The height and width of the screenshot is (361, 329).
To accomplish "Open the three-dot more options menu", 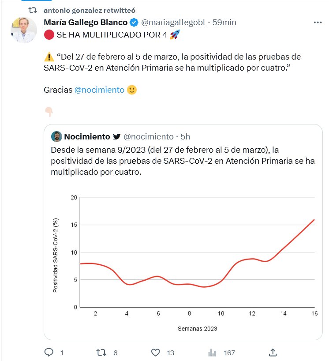I will pyautogui.click(x=317, y=23).
